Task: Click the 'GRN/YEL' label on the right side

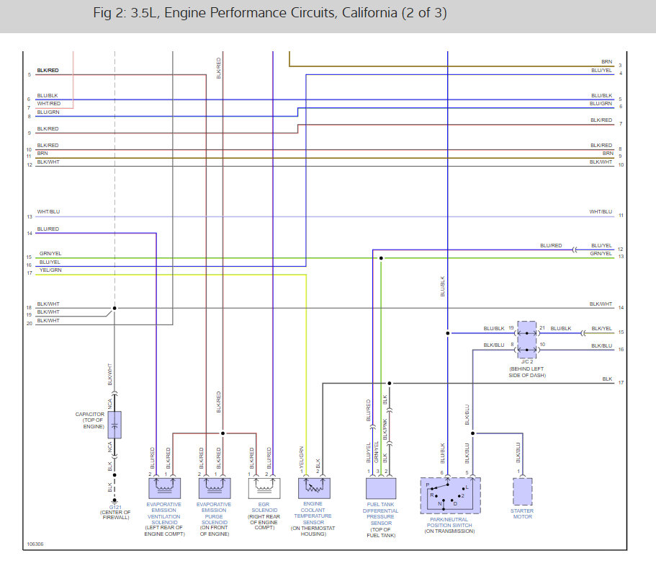Action: pyautogui.click(x=601, y=254)
